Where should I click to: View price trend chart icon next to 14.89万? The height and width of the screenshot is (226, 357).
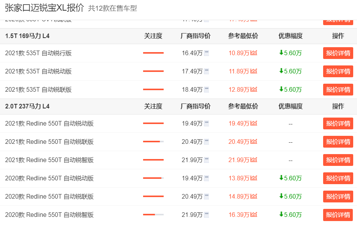253,196
